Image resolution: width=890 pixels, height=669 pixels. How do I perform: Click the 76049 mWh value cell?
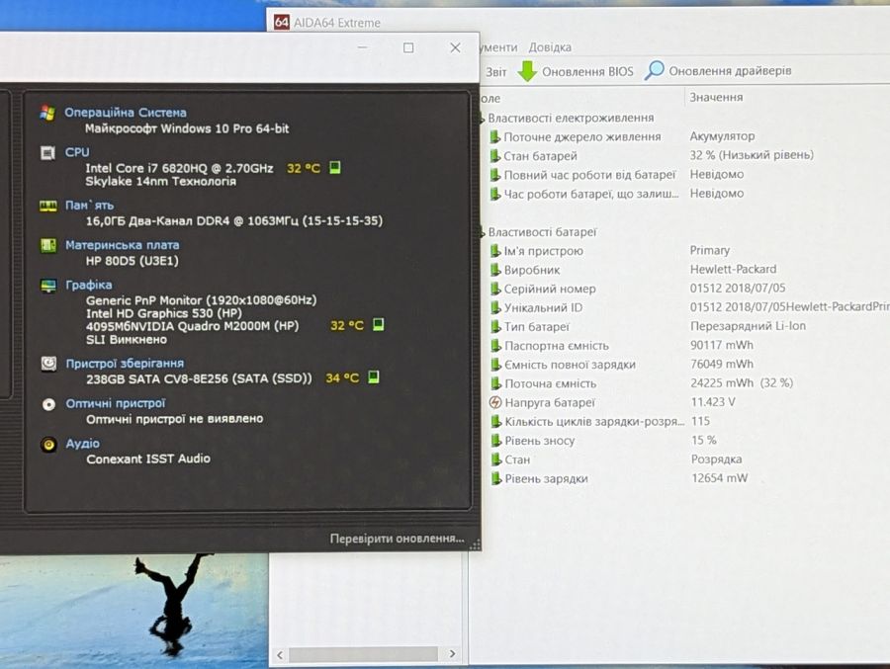(x=722, y=364)
